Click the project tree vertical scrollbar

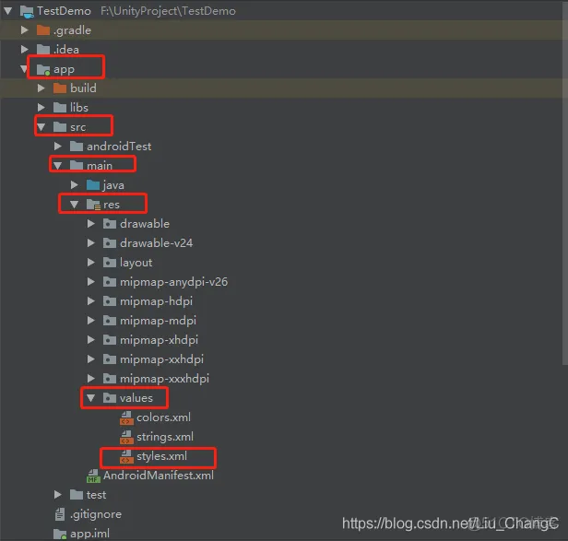click(x=564, y=182)
